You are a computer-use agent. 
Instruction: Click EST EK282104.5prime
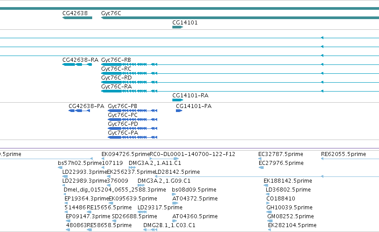292,225
